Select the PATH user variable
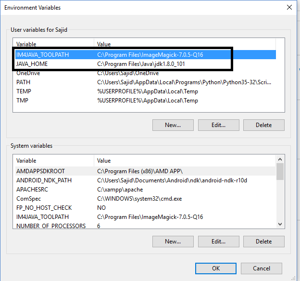Screen dimensions: 300x281 tap(145, 82)
